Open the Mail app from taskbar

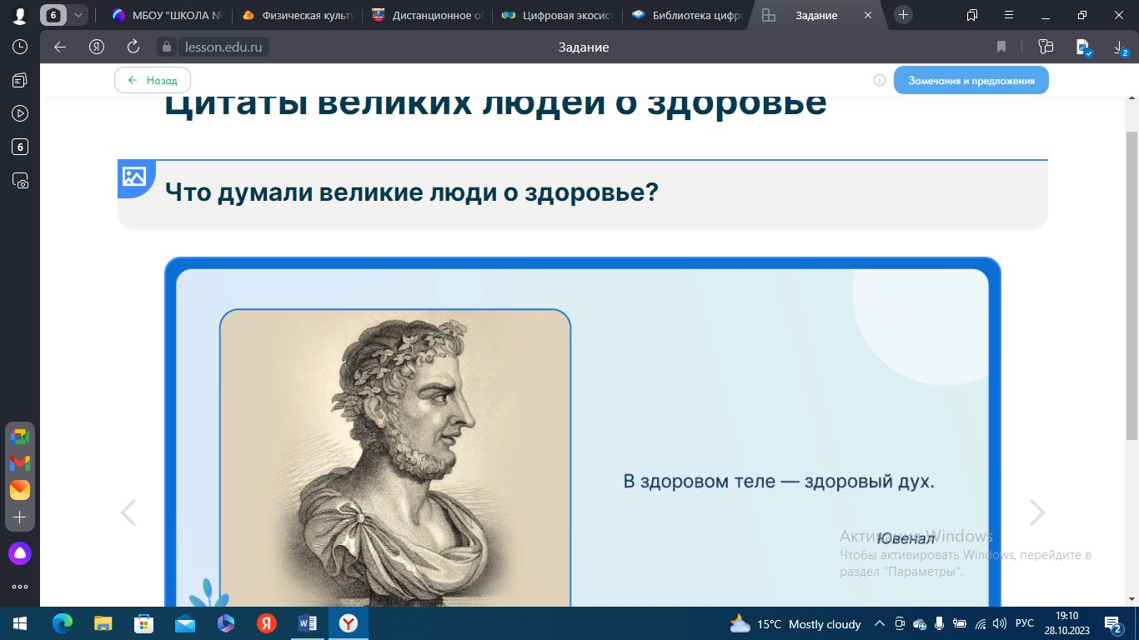tap(185, 623)
